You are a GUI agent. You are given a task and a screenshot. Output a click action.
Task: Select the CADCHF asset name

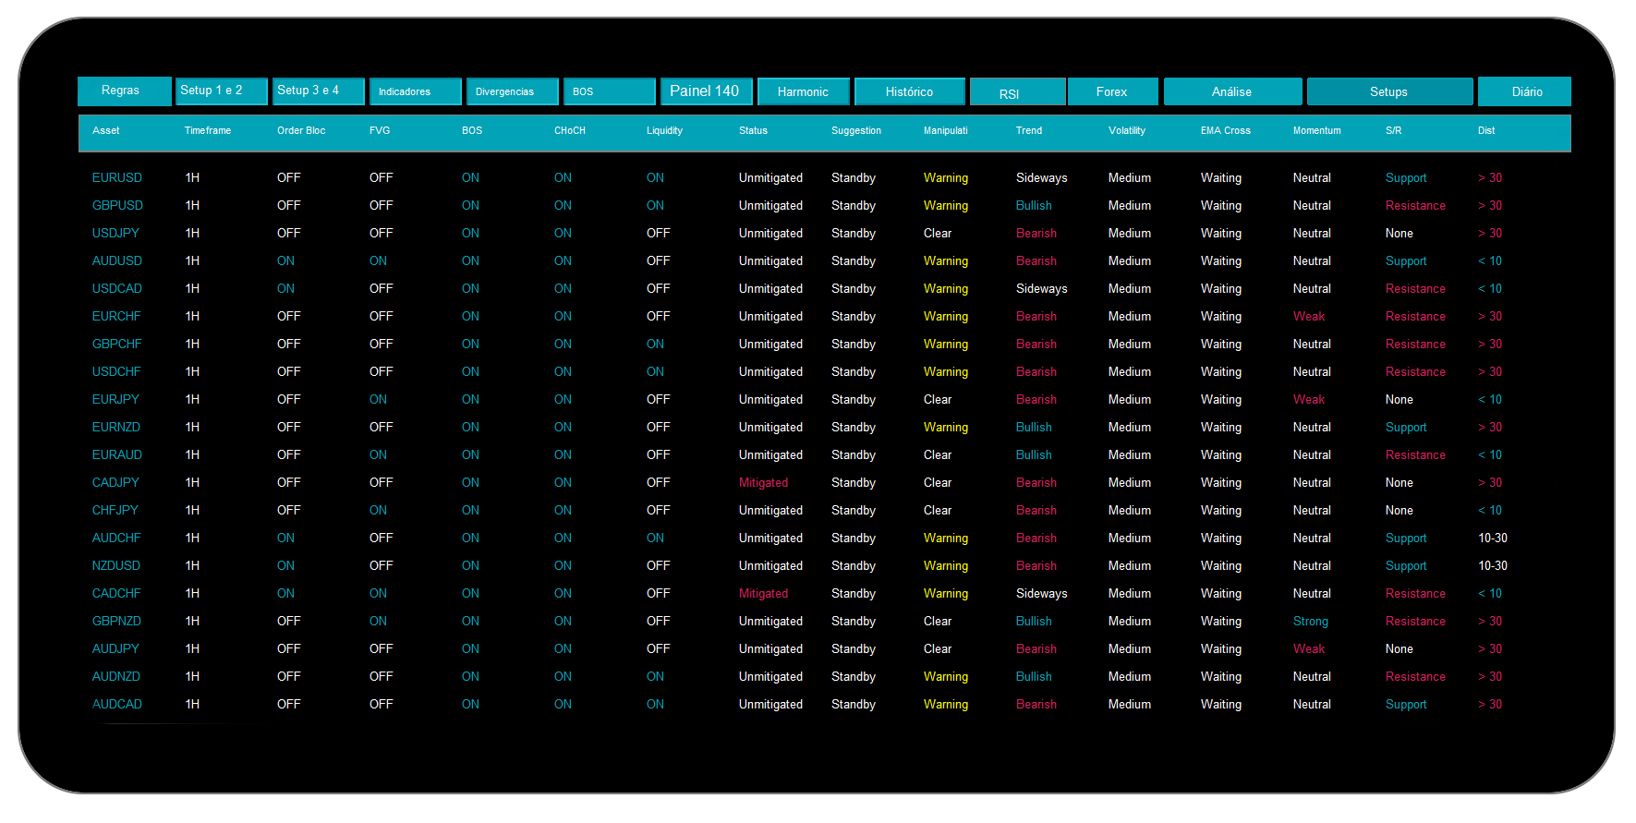116,594
